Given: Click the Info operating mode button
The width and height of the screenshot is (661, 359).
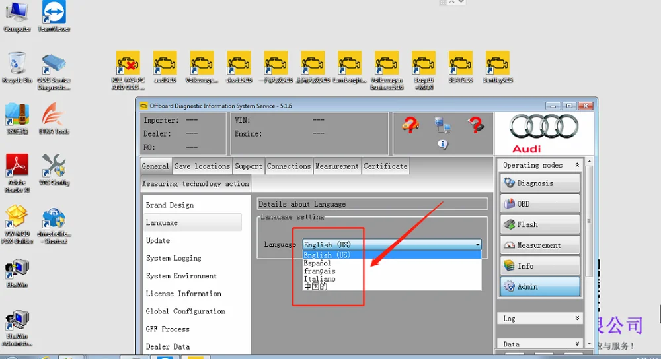Looking at the screenshot, I should pyautogui.click(x=539, y=266).
